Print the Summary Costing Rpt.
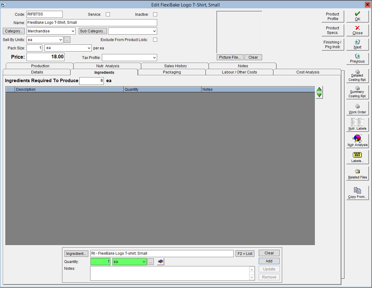The image size is (372, 288). tap(357, 92)
